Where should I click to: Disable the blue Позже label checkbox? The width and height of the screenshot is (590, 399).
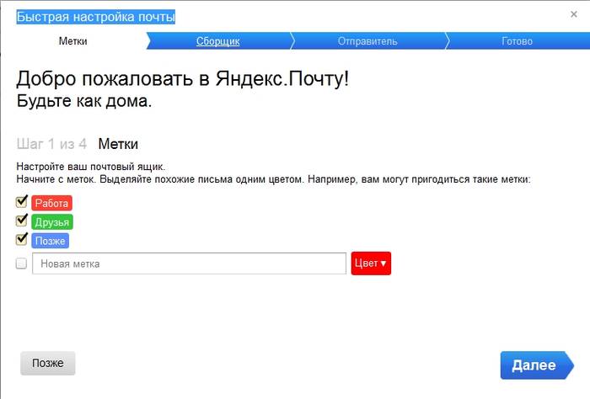coord(22,239)
